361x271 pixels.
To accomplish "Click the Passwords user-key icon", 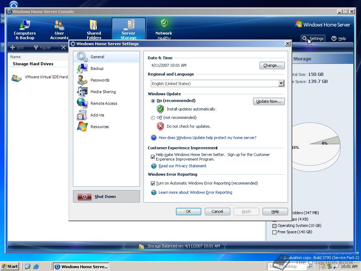I will coord(82,80).
